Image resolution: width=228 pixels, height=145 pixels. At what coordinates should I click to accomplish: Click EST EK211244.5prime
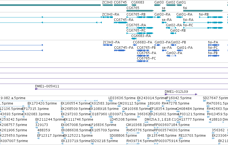click(50, 120)
